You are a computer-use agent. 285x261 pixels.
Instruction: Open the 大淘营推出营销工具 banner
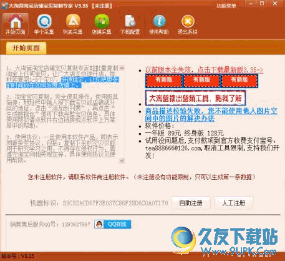click(195, 98)
